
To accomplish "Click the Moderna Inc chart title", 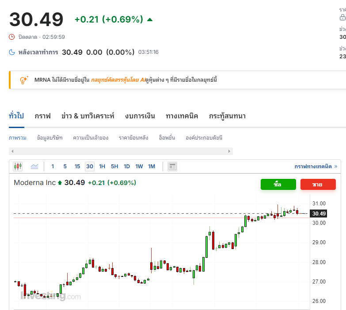I will click(34, 183).
